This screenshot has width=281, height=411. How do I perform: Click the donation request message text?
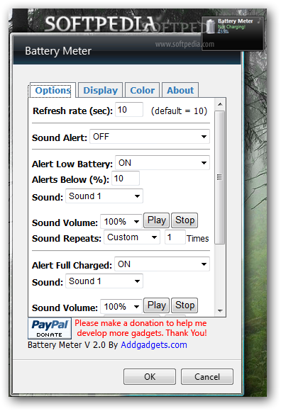tap(141, 328)
